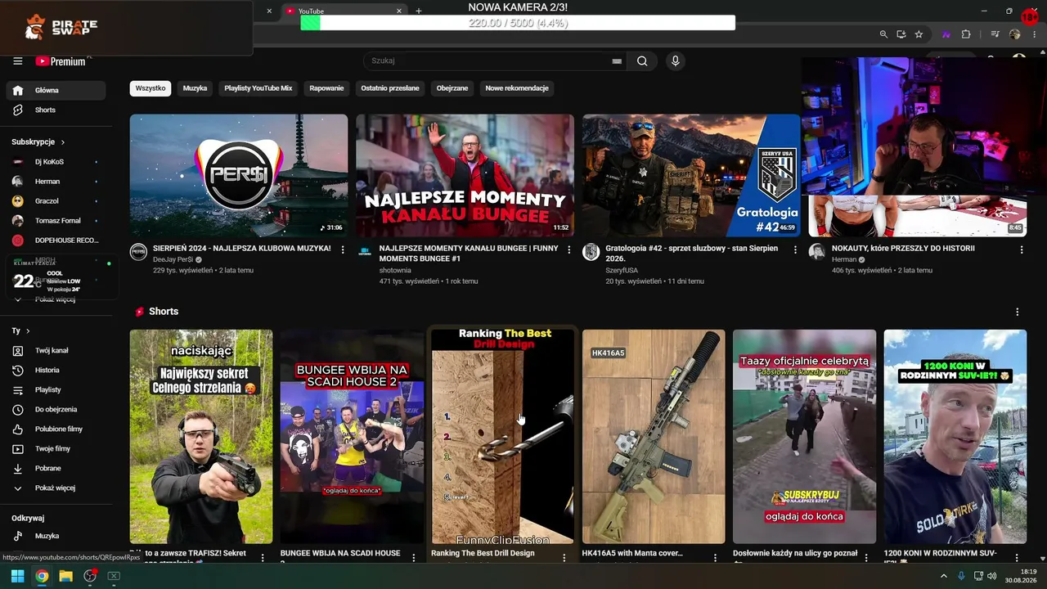1047x589 pixels.
Task: Open File Explorer from the taskbar
Action: [65, 576]
